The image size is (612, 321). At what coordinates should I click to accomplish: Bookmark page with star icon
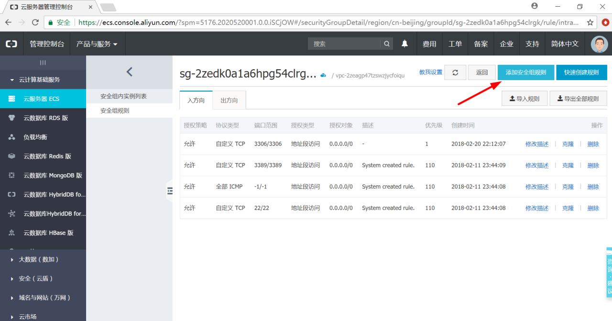coord(590,22)
